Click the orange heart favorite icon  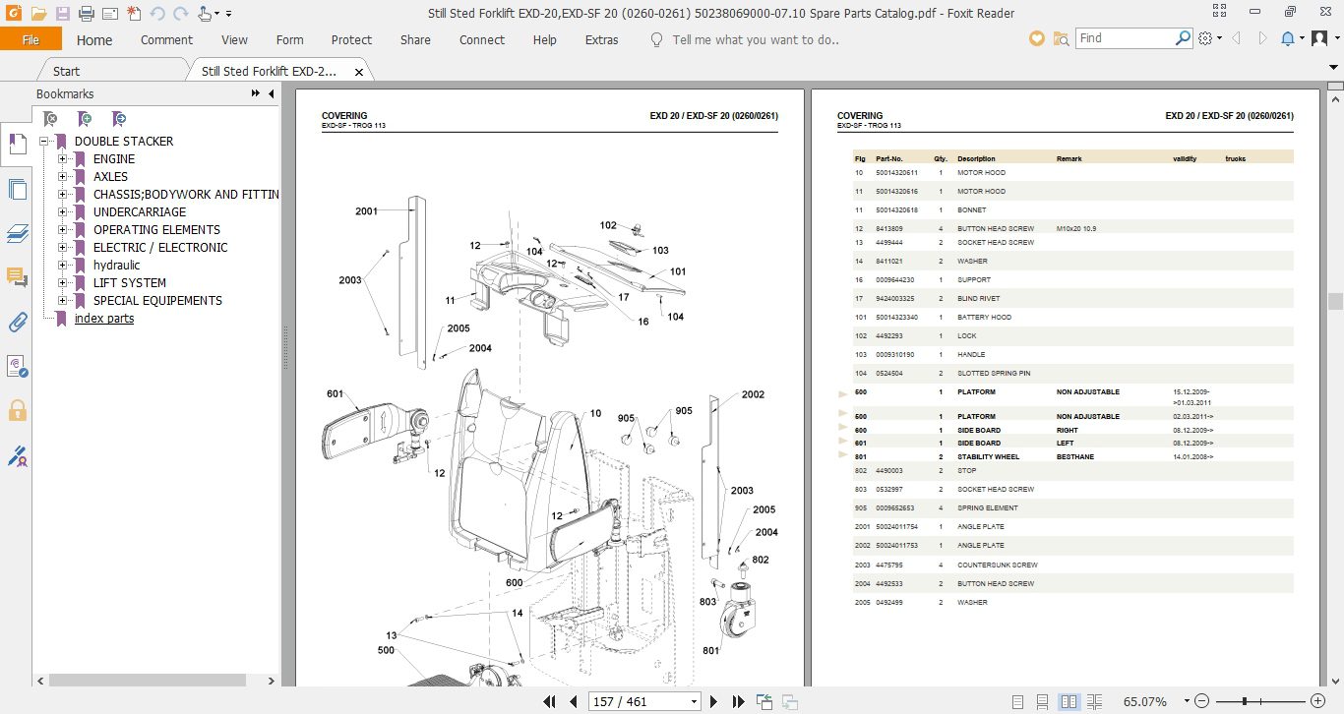click(1036, 38)
